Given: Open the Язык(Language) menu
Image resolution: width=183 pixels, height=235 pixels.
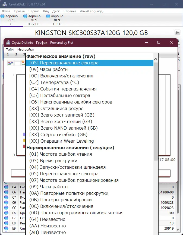Looking at the screenshot, I should pos(91,11).
